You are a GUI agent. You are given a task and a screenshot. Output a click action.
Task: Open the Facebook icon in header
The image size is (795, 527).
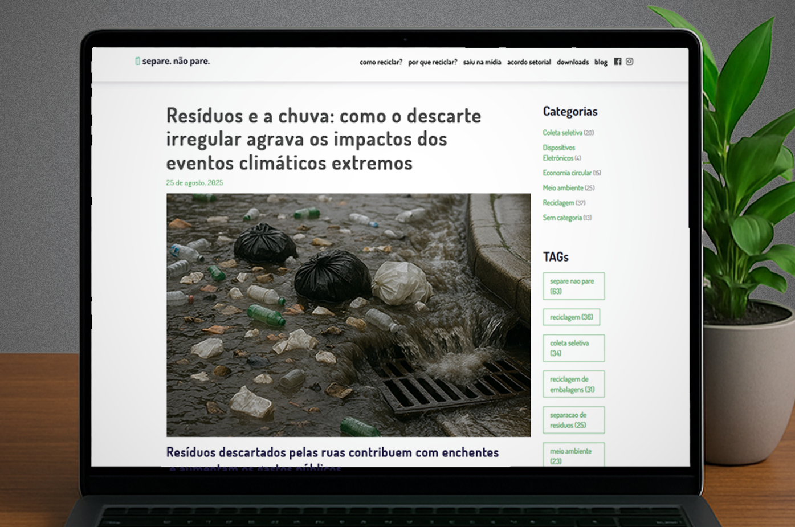point(617,62)
